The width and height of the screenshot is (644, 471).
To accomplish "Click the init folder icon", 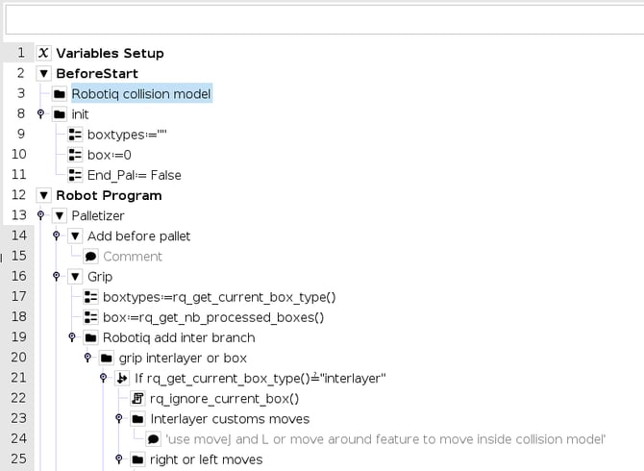I will click(60, 114).
